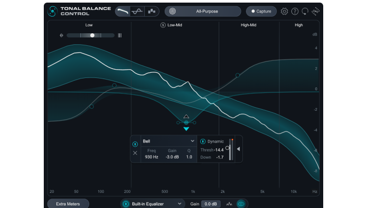Toggle the Dynamic mode power button

pyautogui.click(x=203, y=141)
